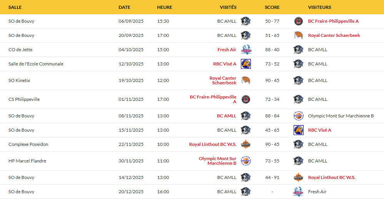Image resolution: width=384 pixels, height=199 pixels.
Task: Open BC Fraire-Philippeville A visitor team link
Action: (333, 21)
